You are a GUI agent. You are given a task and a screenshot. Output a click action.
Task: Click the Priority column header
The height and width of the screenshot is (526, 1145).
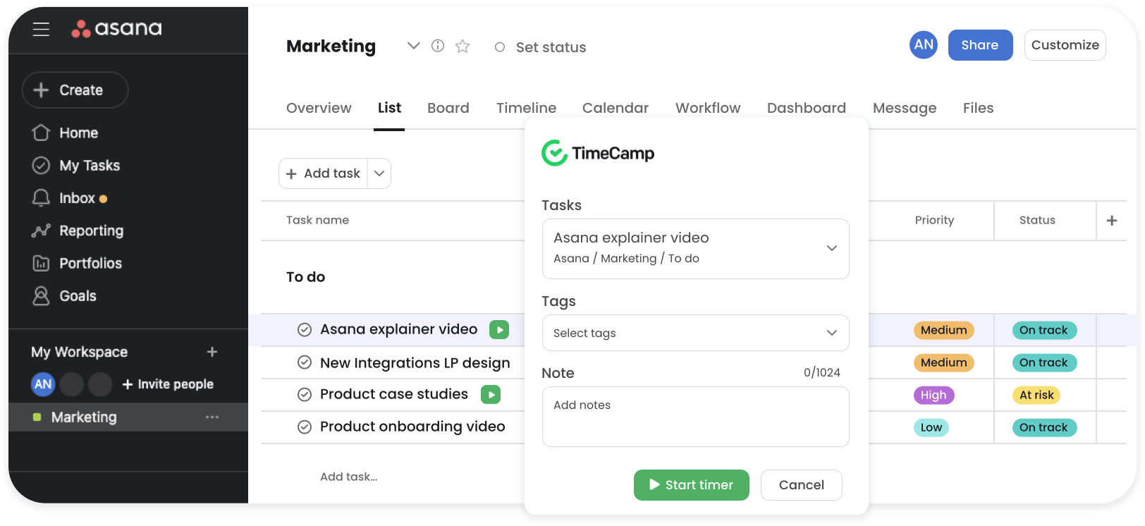934,220
